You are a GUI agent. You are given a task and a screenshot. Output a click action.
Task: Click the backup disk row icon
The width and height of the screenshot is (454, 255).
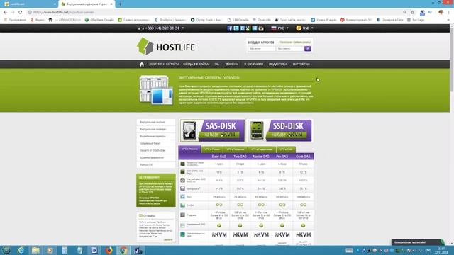183,188
